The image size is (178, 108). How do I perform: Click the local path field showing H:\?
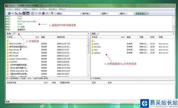(50, 34)
